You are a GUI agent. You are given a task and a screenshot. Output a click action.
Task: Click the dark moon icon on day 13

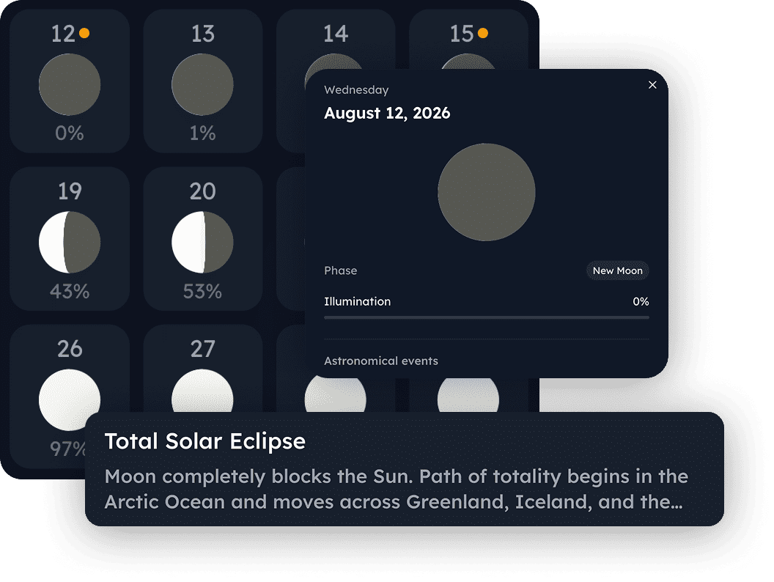tap(202, 84)
